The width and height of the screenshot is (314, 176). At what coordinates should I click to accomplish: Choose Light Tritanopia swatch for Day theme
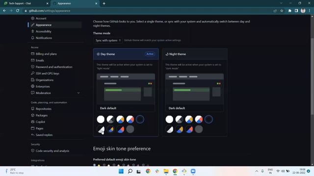tap(130, 119)
